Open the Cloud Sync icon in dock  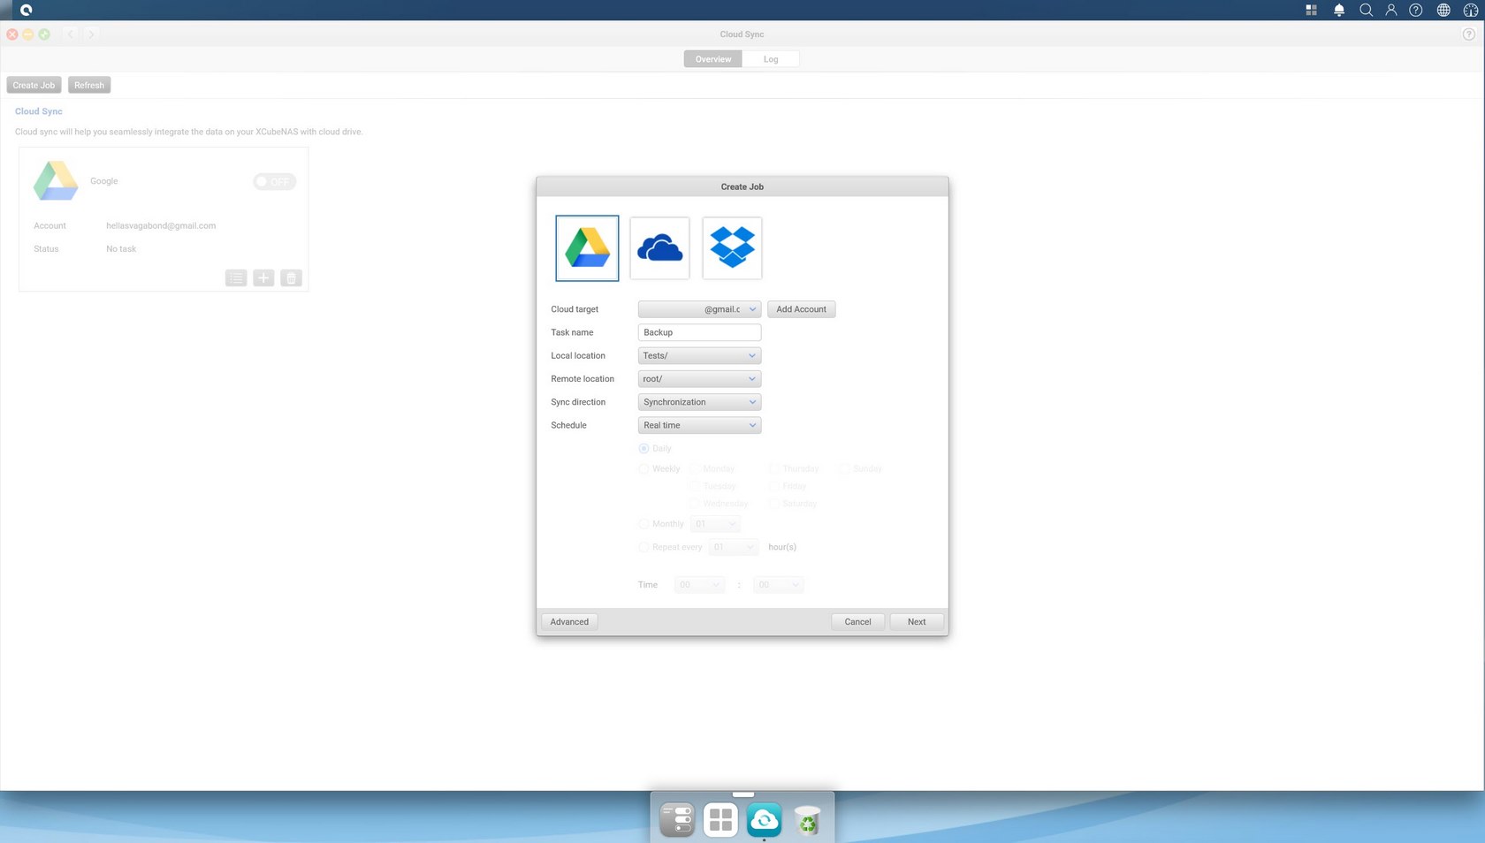765,820
